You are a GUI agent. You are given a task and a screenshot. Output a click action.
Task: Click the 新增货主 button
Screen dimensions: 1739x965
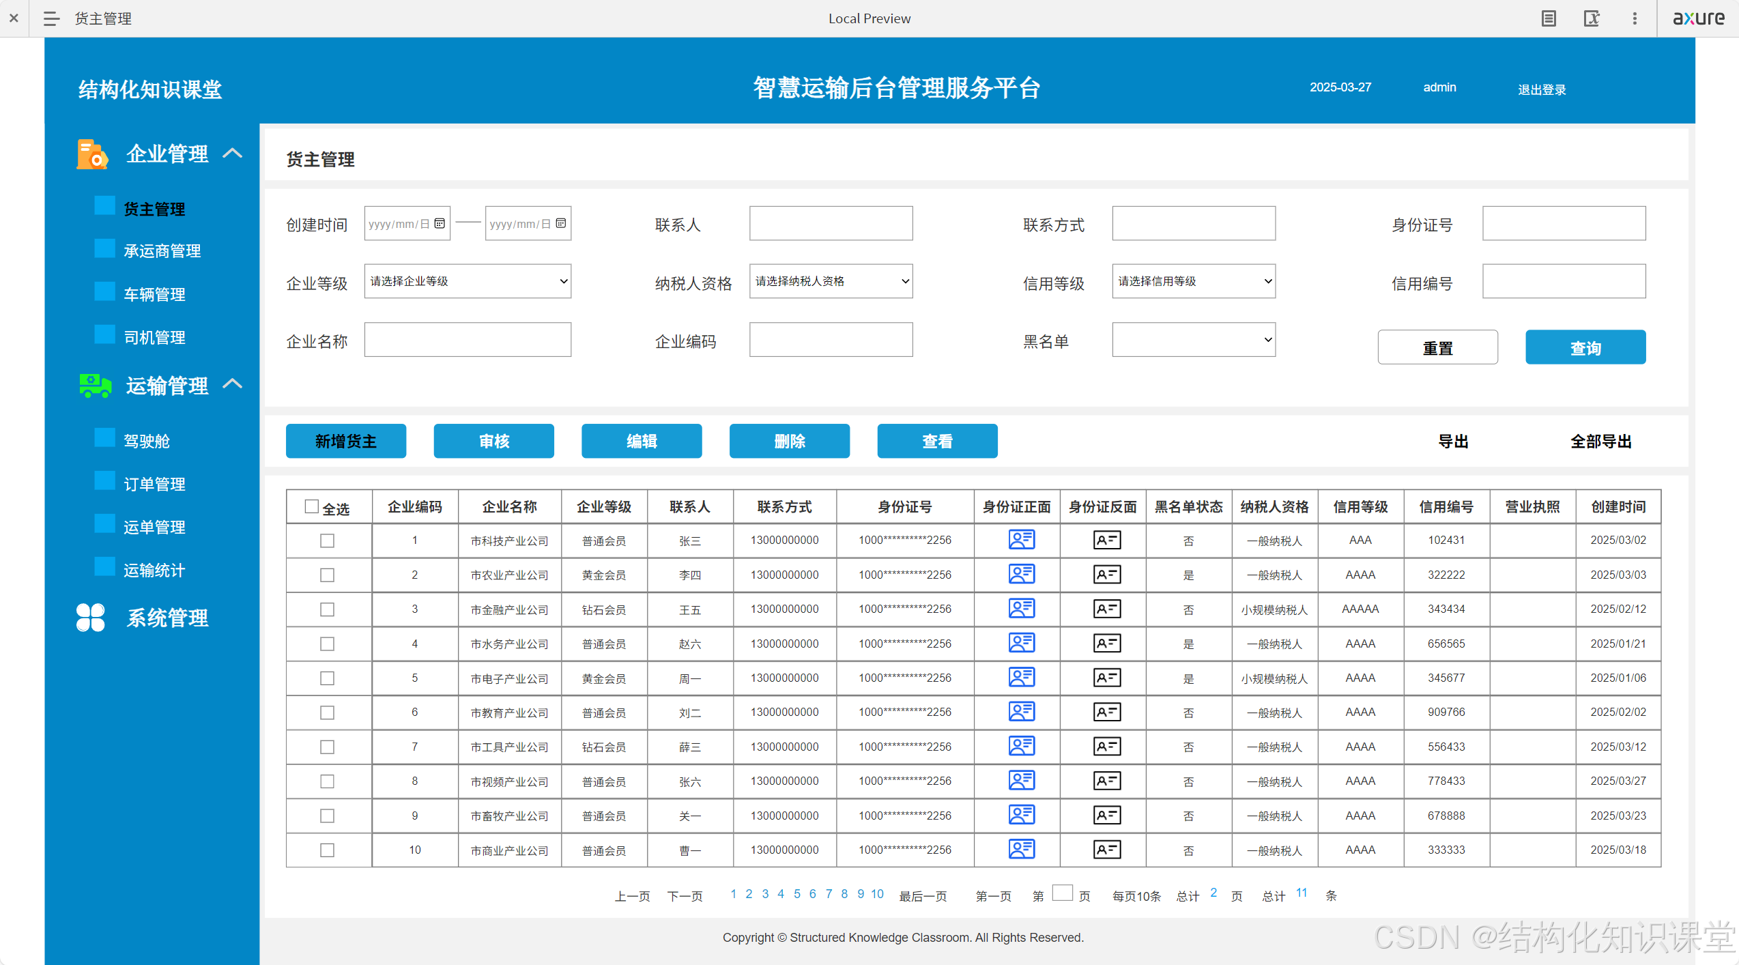point(346,442)
